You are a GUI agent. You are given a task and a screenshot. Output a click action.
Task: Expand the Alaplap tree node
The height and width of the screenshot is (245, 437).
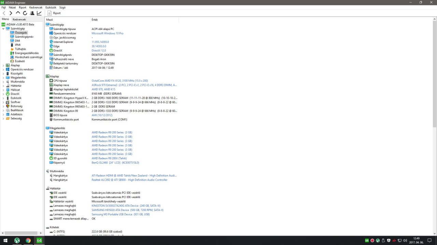tap(3, 65)
